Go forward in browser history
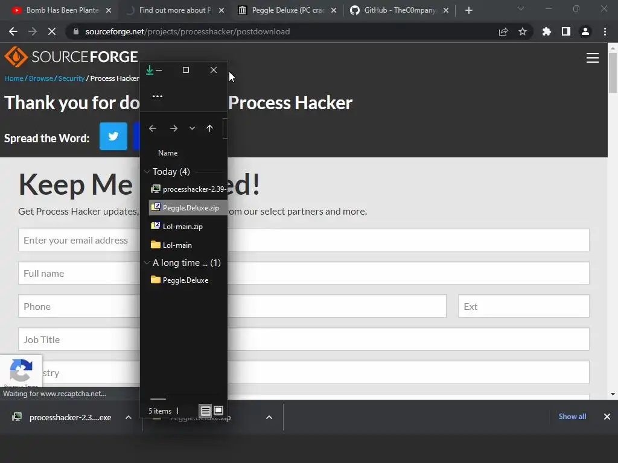 pyautogui.click(x=33, y=31)
